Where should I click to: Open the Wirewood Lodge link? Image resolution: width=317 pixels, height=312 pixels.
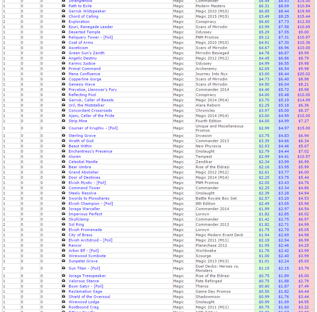pyautogui.click(x=84, y=302)
